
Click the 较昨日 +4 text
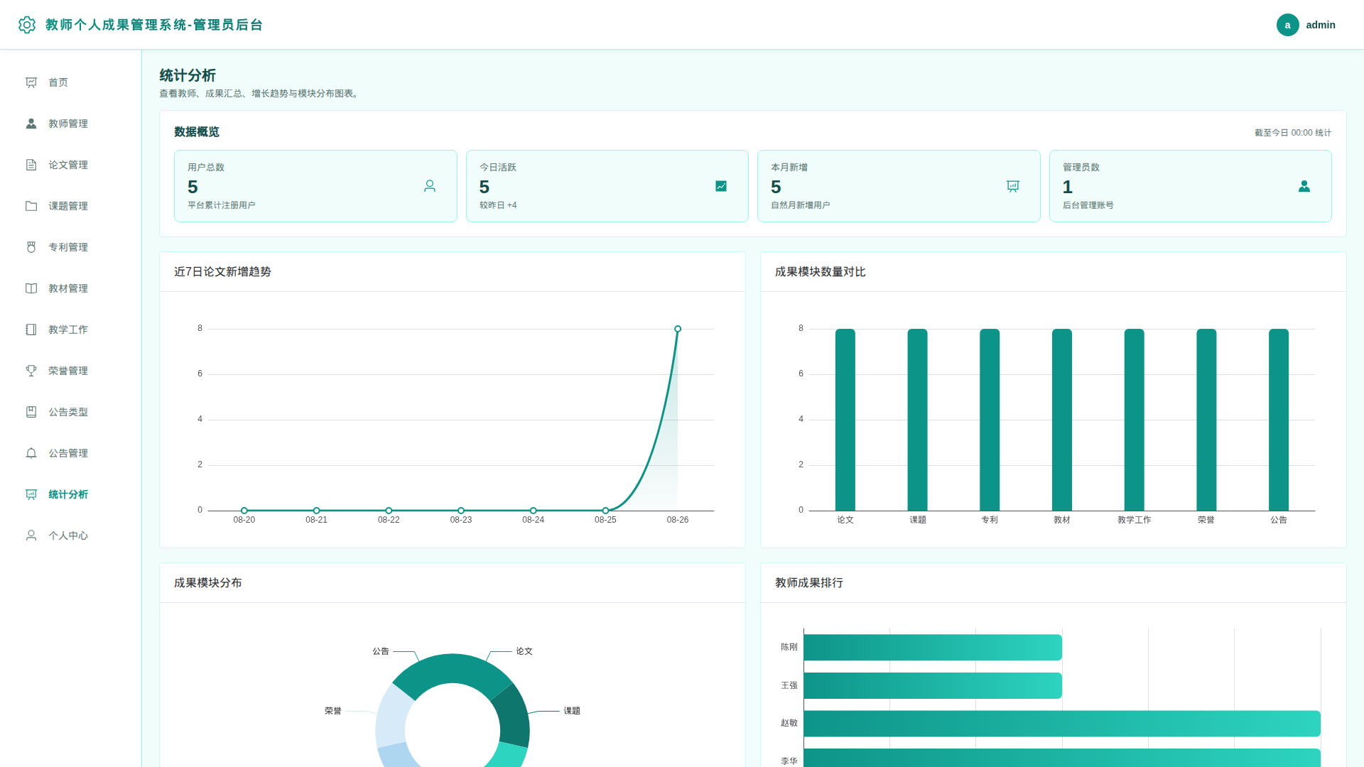[x=498, y=205]
